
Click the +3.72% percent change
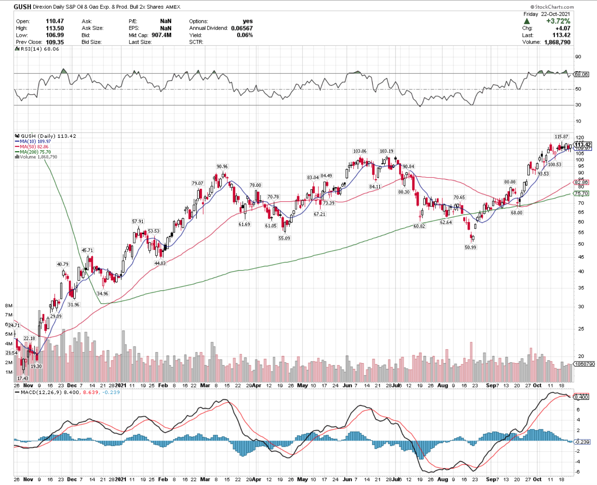558,21
